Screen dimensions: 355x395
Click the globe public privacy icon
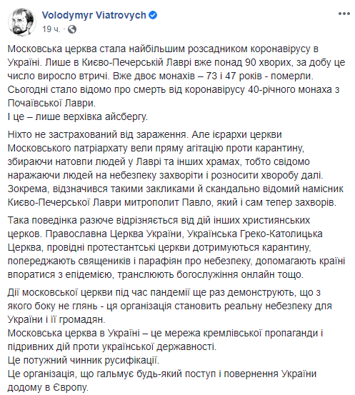coord(72,29)
